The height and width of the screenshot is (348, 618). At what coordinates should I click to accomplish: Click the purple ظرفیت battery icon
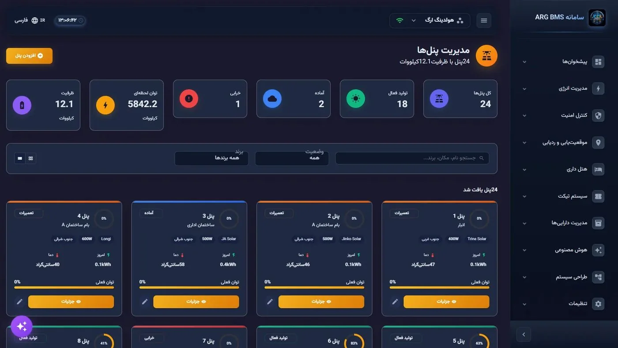pos(22,105)
